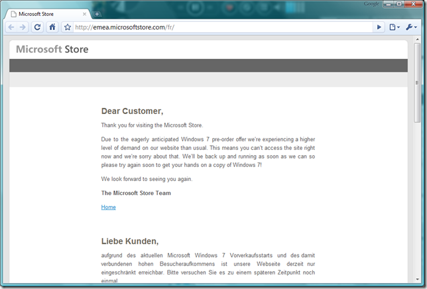This screenshot has height=289, width=427.
Task: Click the 'Dear Customer,' heading
Action: pyautogui.click(x=132, y=111)
